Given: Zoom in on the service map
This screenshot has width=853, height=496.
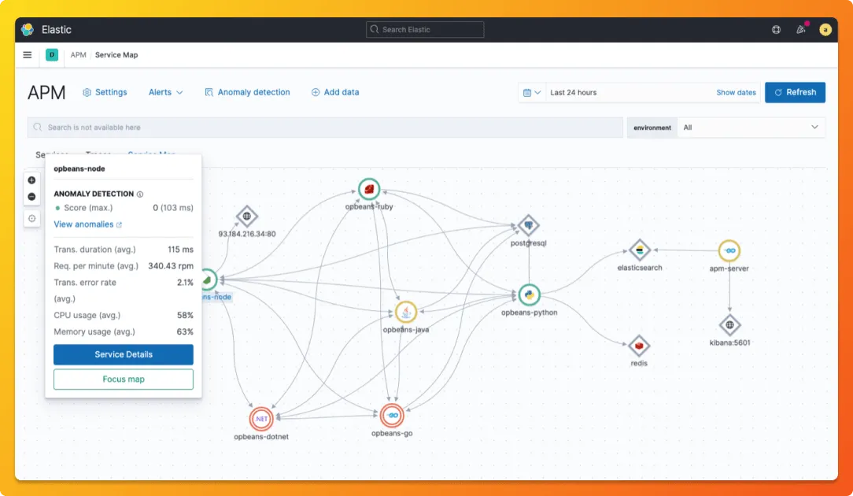Looking at the screenshot, I should pyautogui.click(x=31, y=180).
